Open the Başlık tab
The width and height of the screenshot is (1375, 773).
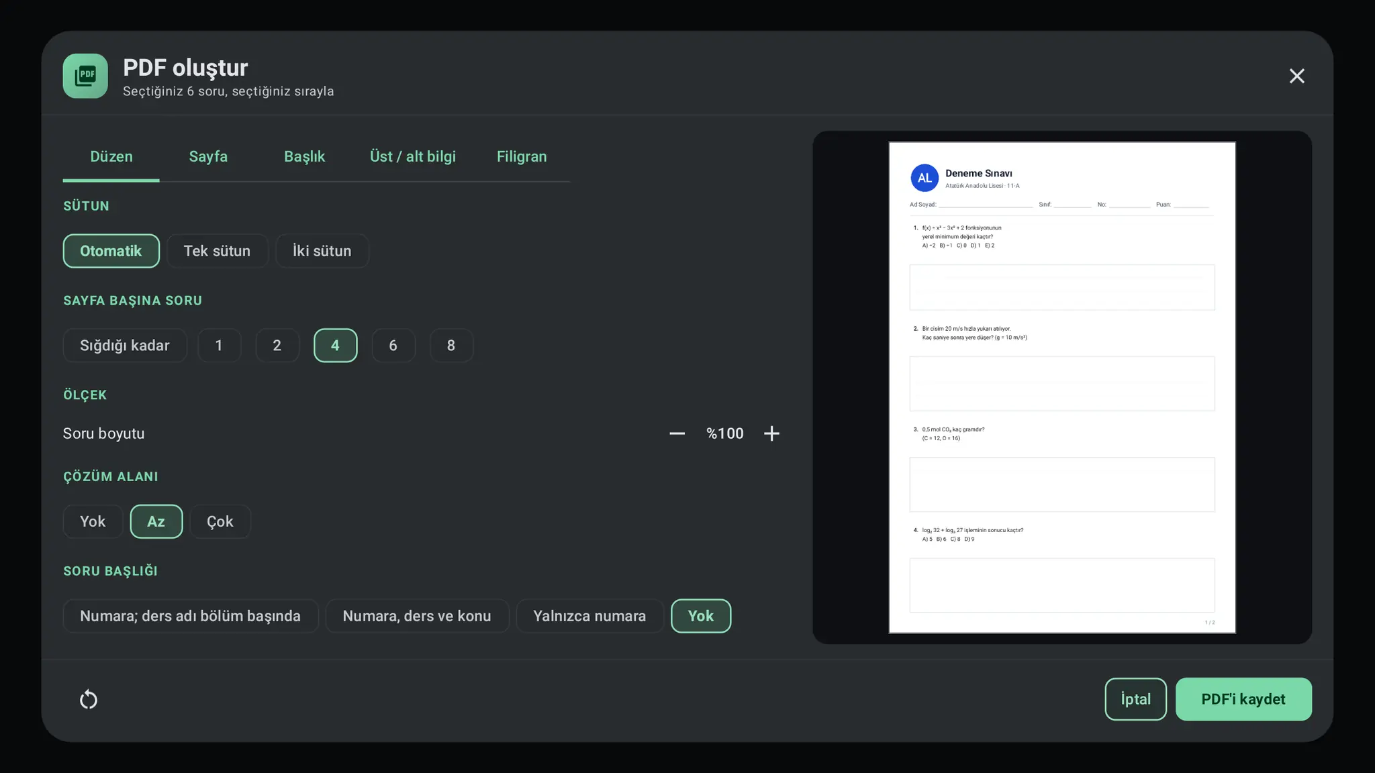pos(304,156)
